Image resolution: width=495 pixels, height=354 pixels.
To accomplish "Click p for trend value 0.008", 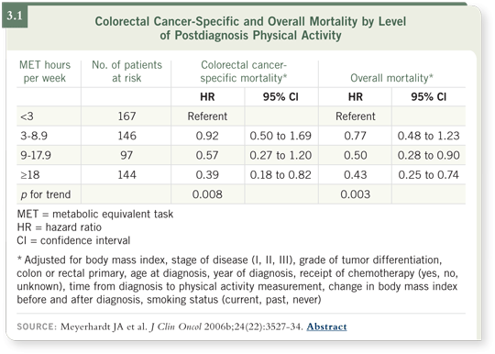I will click(207, 194).
